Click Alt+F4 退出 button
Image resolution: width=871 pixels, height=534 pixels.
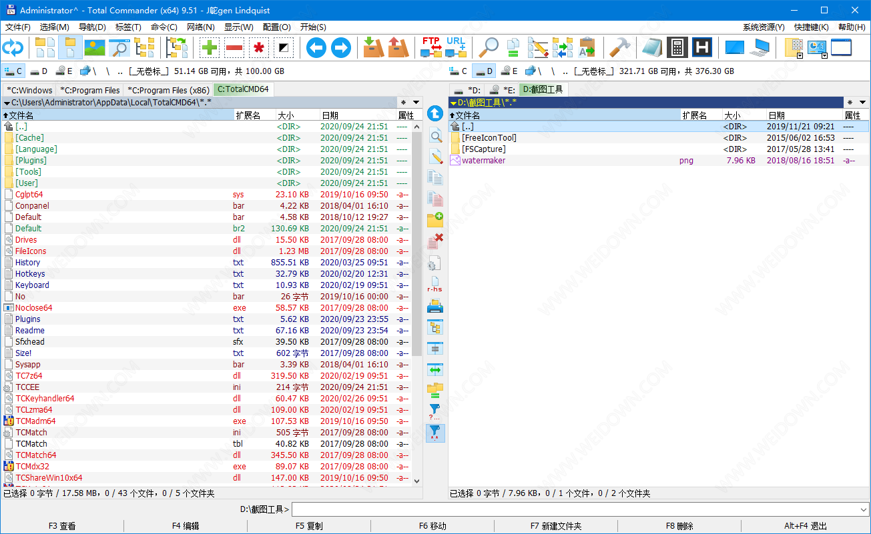click(806, 526)
